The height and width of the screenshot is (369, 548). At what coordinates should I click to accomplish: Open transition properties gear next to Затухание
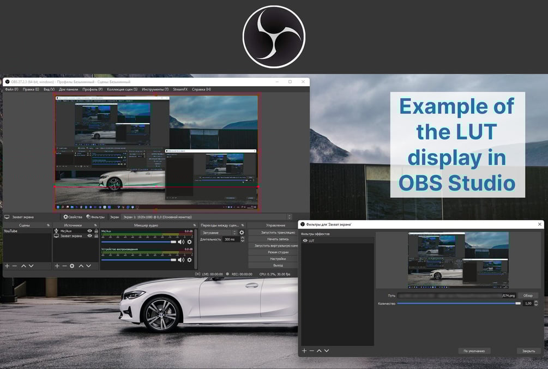(x=242, y=232)
